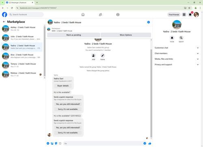The height and width of the screenshot is (147, 203).
Task: Click chat messages scrollbar
Action: click(151, 93)
